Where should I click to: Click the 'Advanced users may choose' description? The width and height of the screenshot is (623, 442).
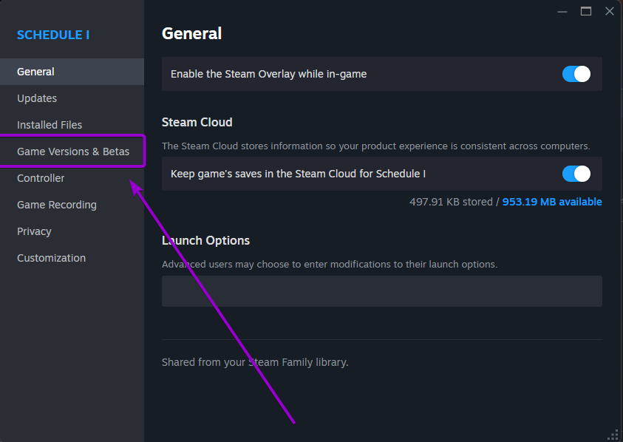330,265
